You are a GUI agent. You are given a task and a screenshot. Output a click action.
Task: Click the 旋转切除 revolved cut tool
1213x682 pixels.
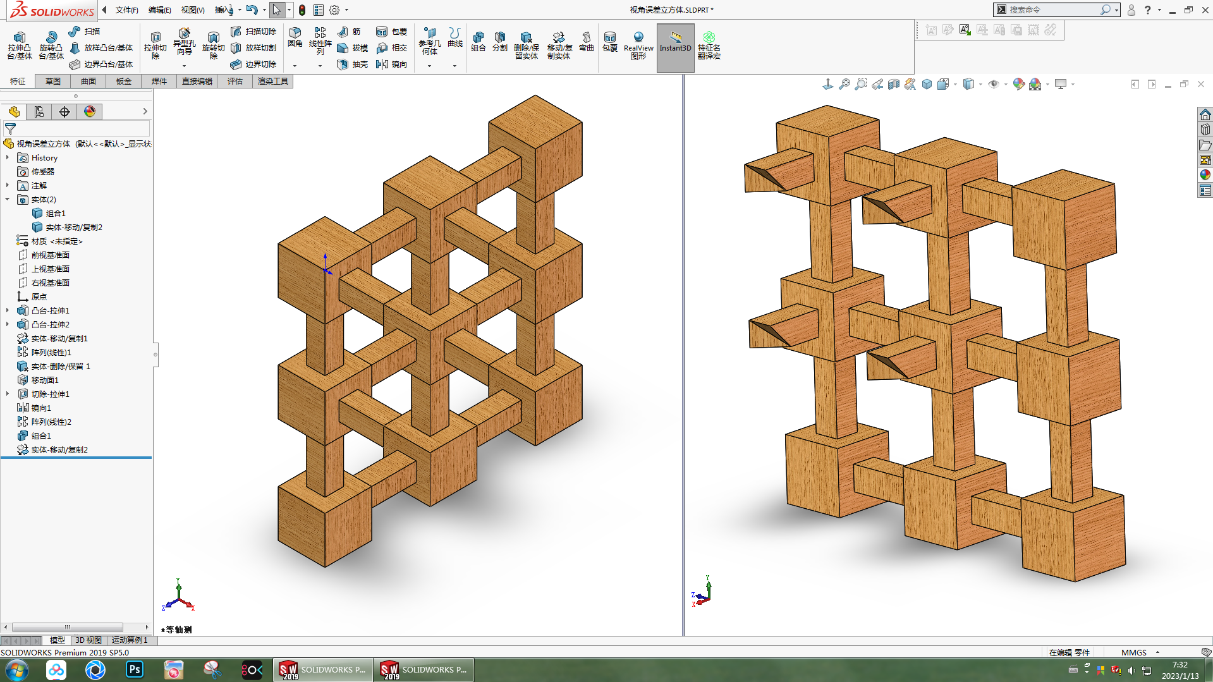[214, 45]
